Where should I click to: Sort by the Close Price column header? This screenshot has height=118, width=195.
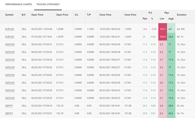pyautogui.click(x=130, y=15)
